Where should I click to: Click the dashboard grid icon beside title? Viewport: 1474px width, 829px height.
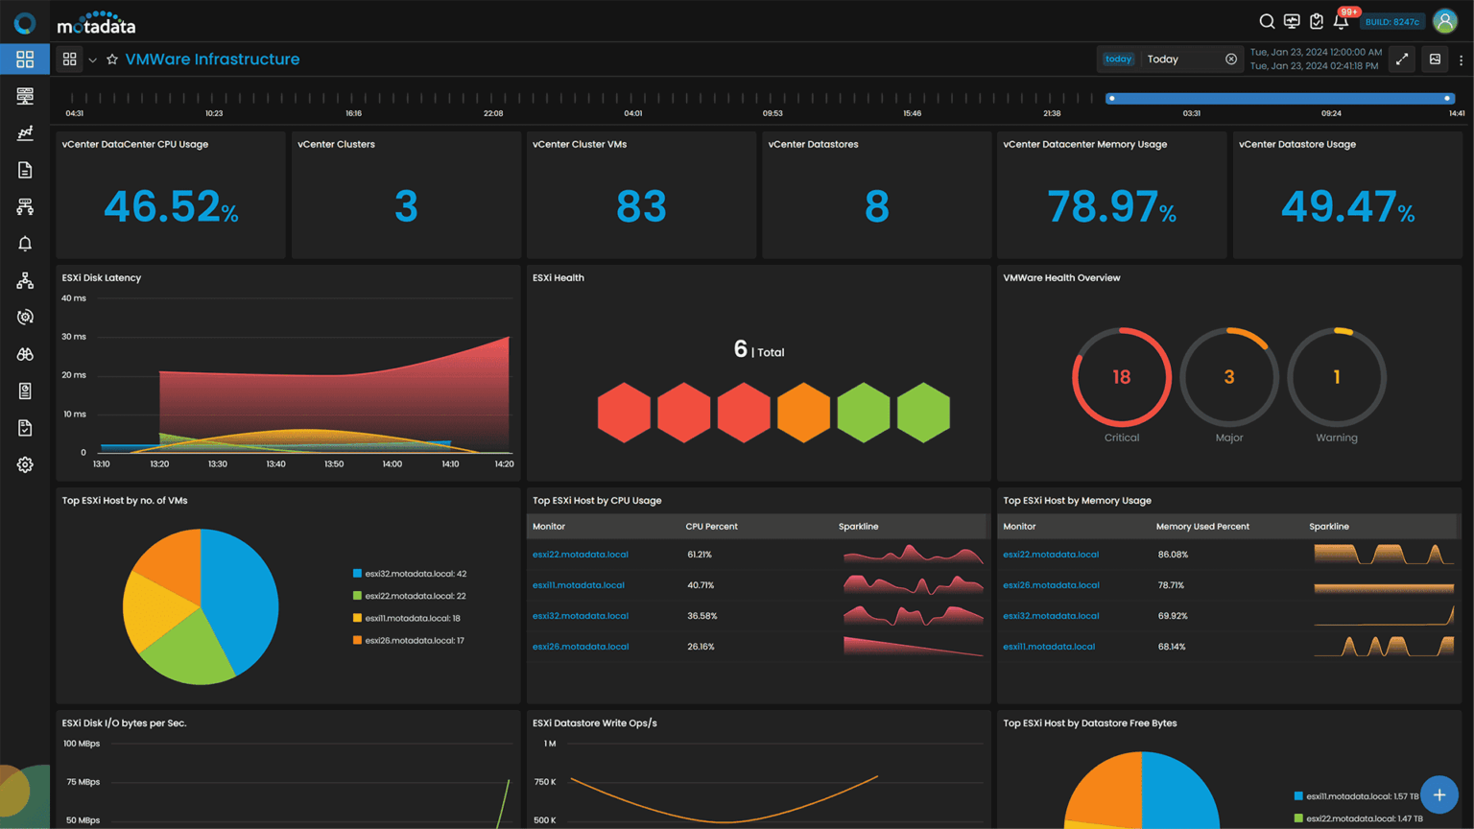point(69,59)
